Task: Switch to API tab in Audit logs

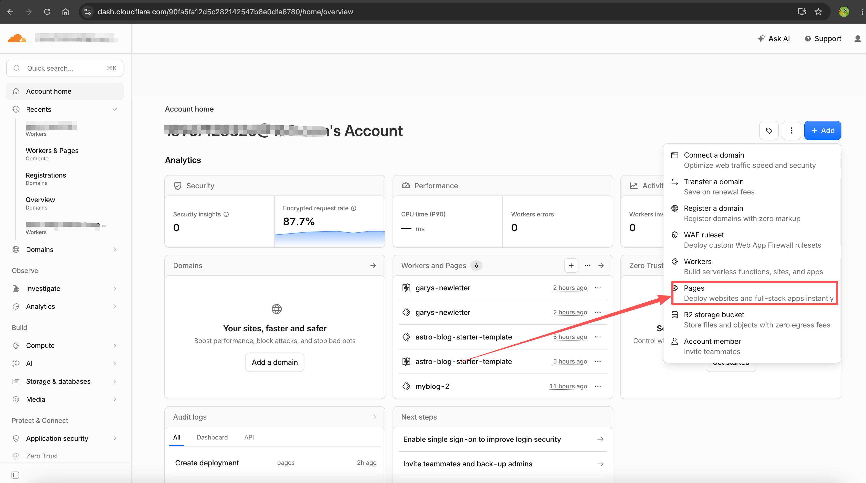Action: (x=249, y=437)
